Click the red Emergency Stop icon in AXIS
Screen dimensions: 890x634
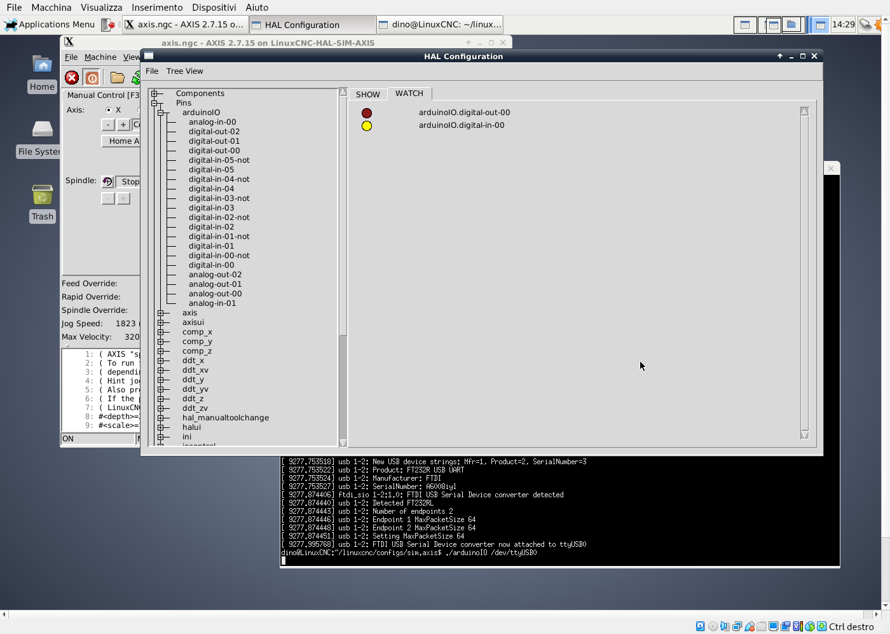pos(72,78)
